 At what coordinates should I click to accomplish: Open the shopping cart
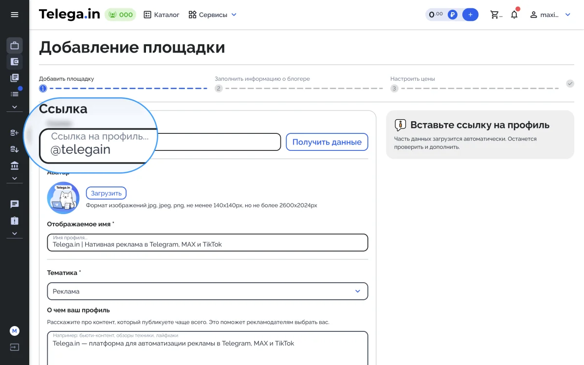[496, 15]
